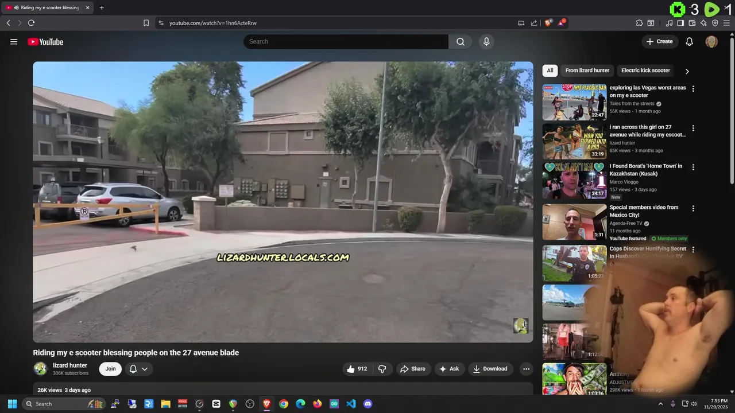Screen dimensions: 735x413
Task: Select the All filter chip
Action: [x=550, y=71]
